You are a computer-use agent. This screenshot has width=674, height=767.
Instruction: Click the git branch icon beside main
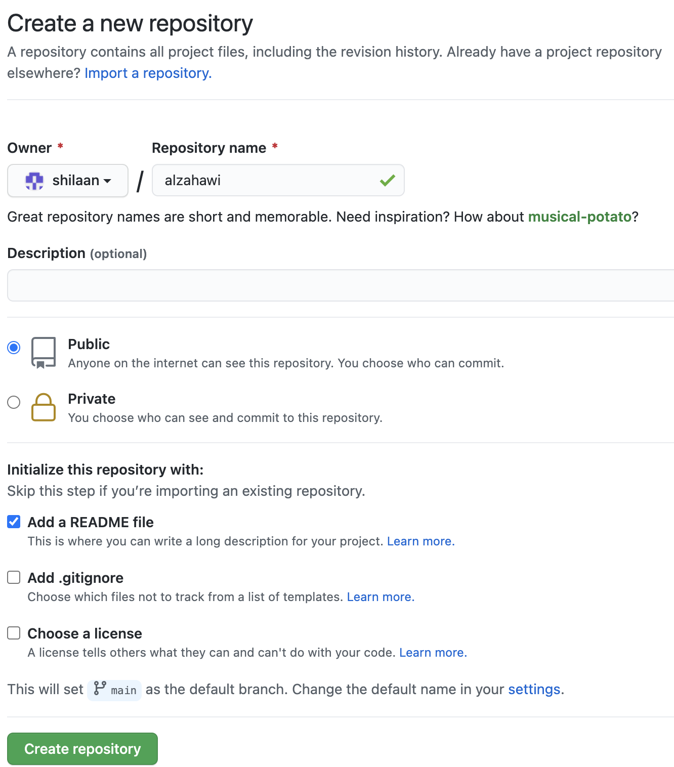100,688
